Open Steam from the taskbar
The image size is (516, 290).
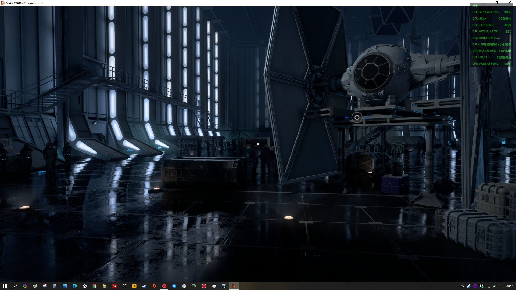(x=144, y=286)
